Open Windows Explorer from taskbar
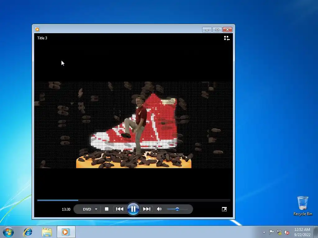This screenshot has height=238, width=318. [x=47, y=232]
